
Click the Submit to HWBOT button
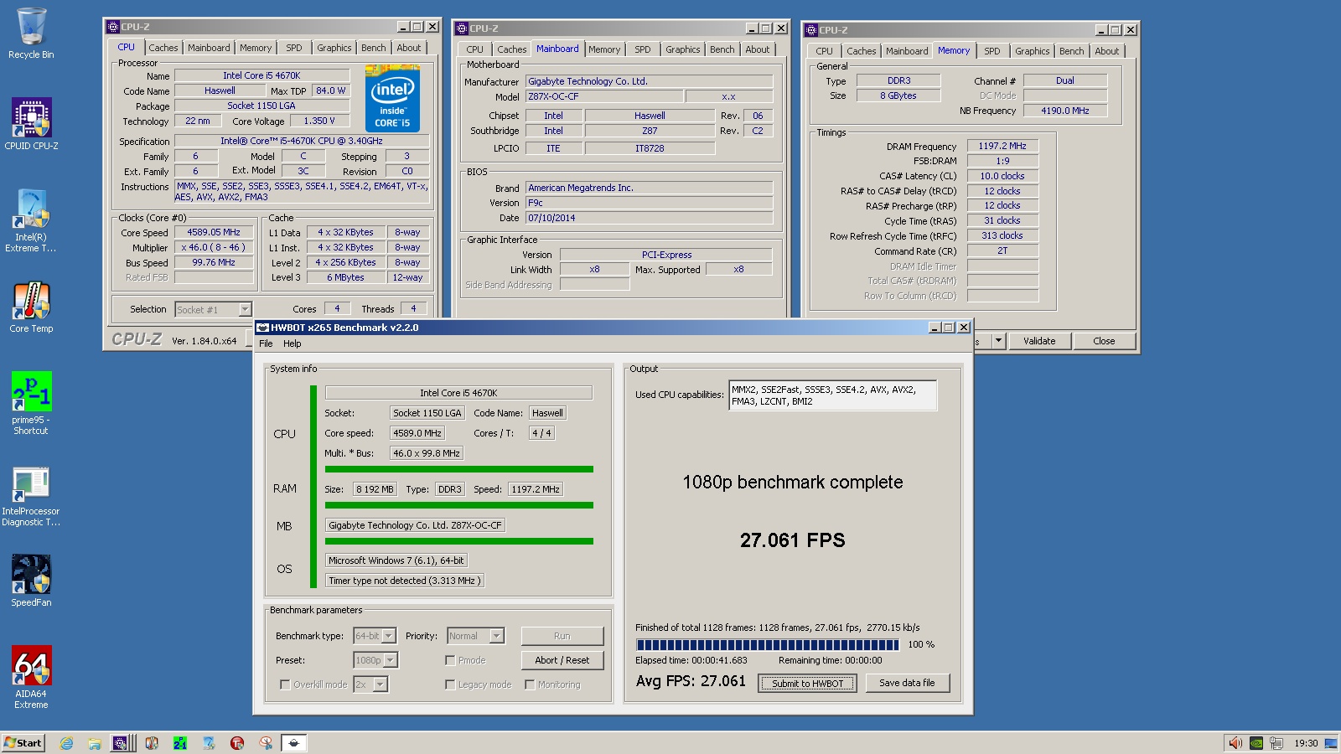point(808,684)
